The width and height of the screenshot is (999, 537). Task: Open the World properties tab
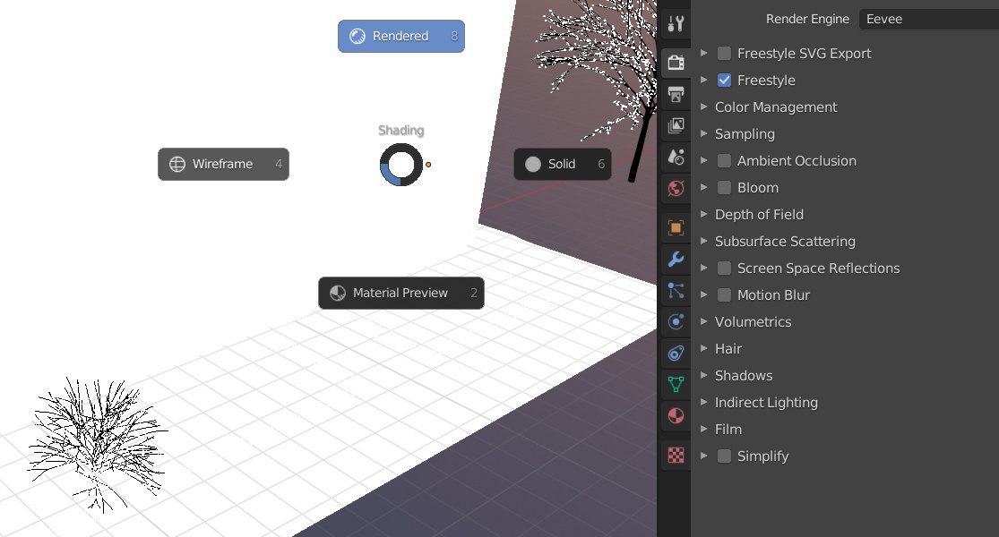676,188
